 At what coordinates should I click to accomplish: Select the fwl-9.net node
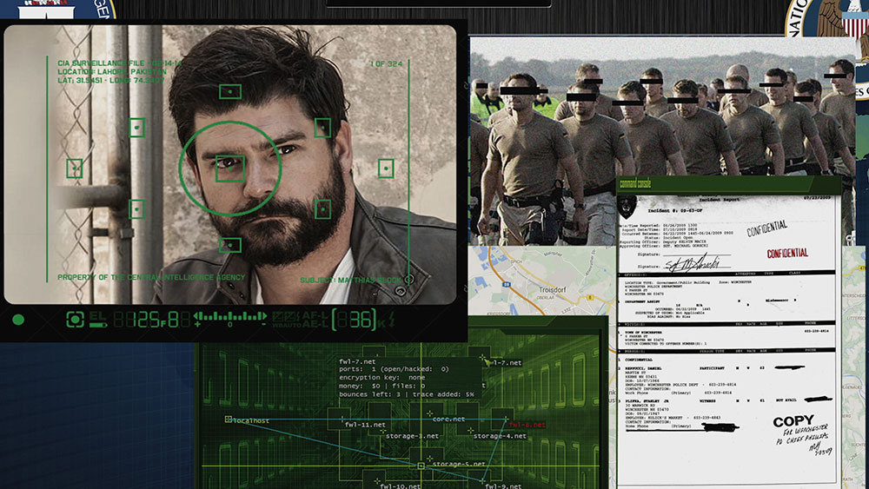click(502, 486)
